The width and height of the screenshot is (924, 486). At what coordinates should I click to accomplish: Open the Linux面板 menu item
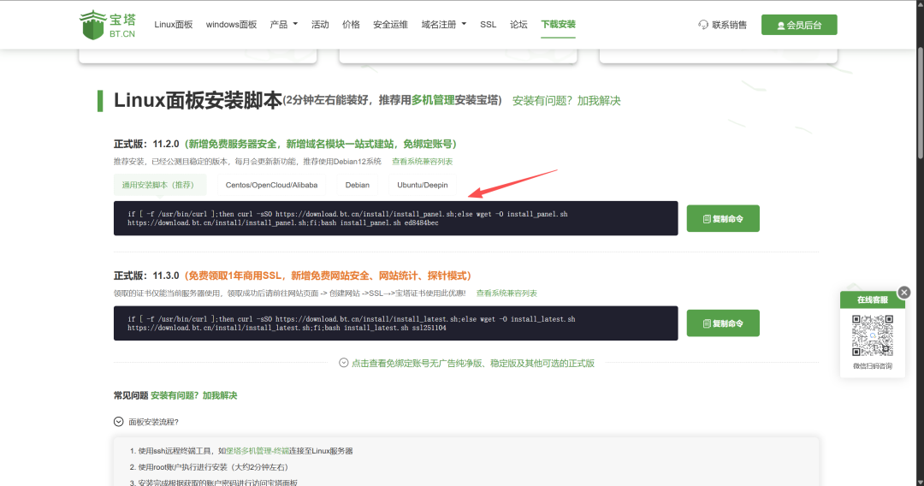[173, 25]
